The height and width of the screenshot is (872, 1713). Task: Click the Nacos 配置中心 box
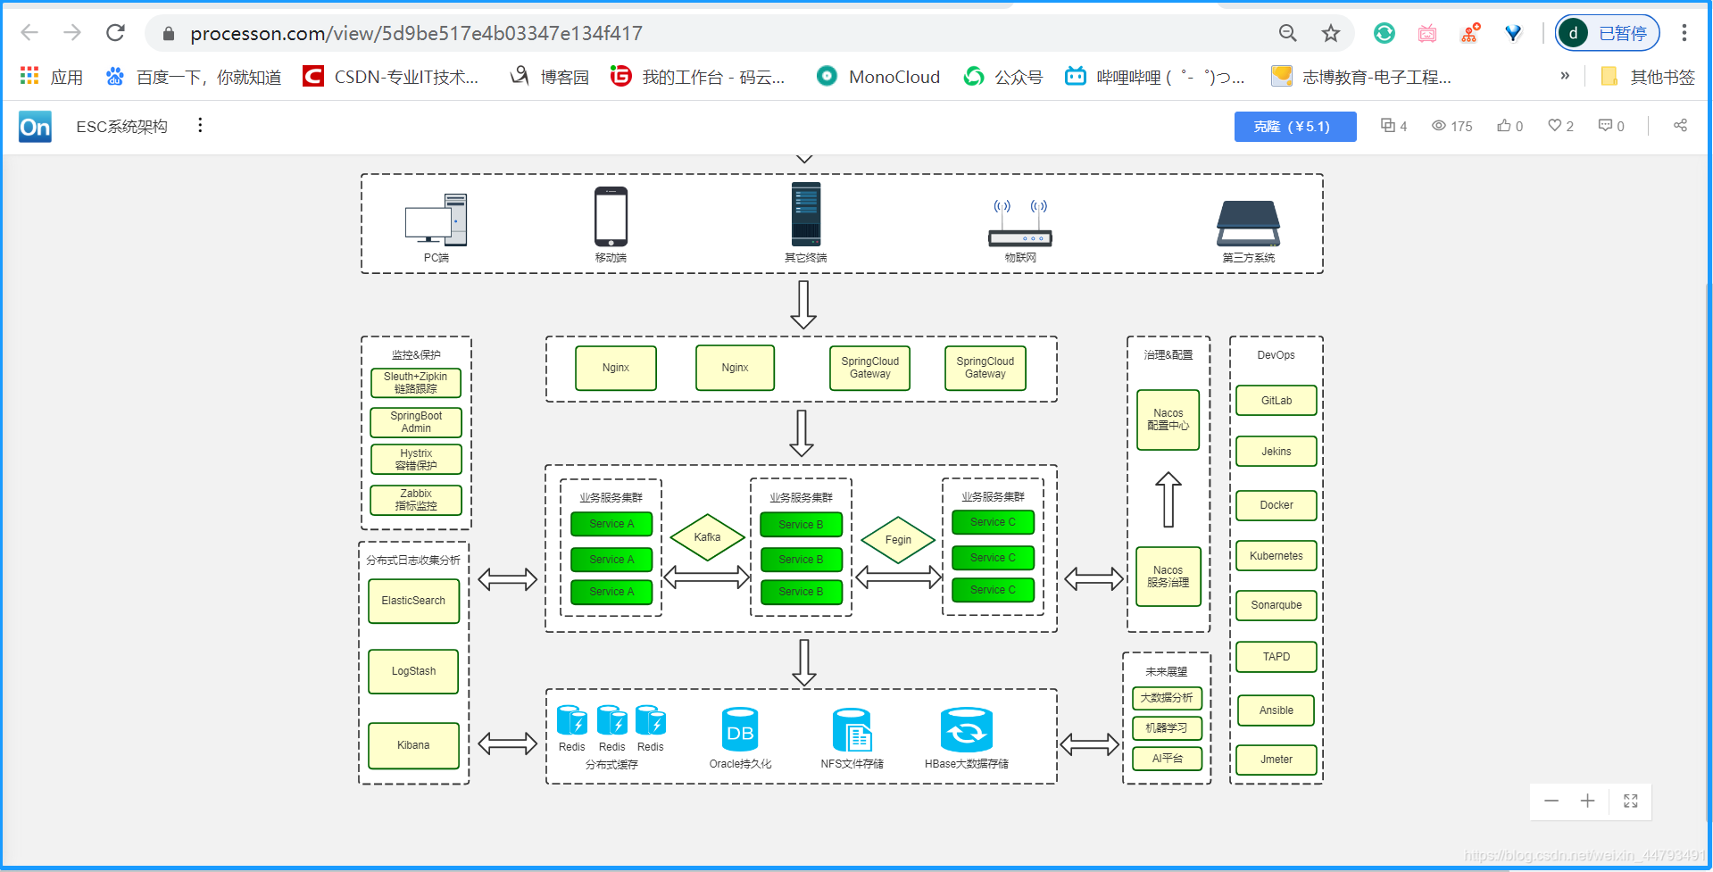1168,419
